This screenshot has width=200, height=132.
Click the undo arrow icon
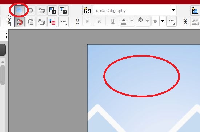coord(31,11)
